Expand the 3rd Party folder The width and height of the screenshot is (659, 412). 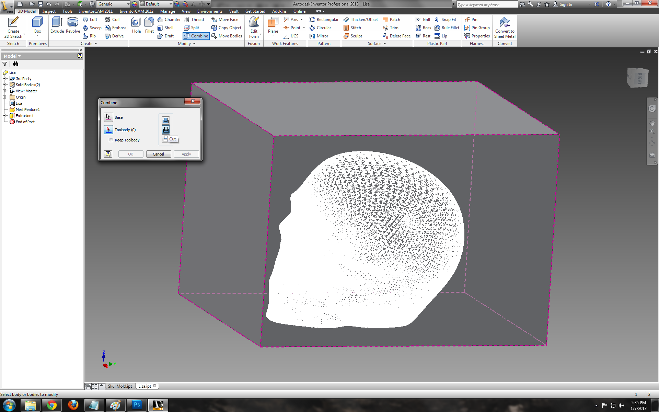pos(4,78)
